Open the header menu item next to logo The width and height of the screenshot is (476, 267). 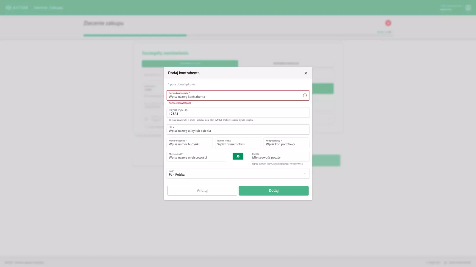point(48,8)
